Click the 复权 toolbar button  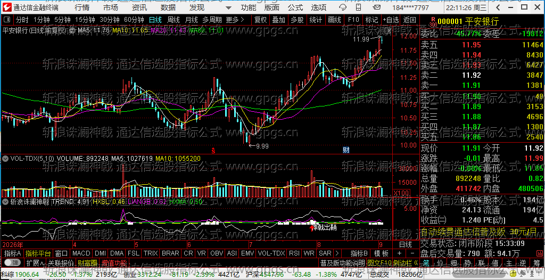[260, 20]
